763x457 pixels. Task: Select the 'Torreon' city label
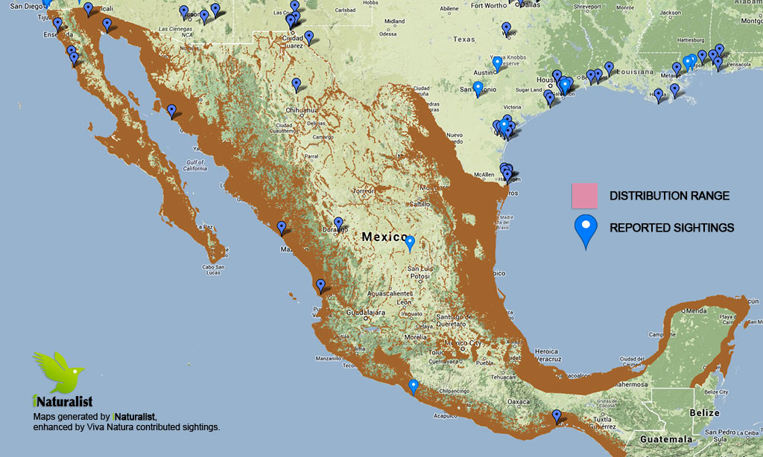coord(364,191)
